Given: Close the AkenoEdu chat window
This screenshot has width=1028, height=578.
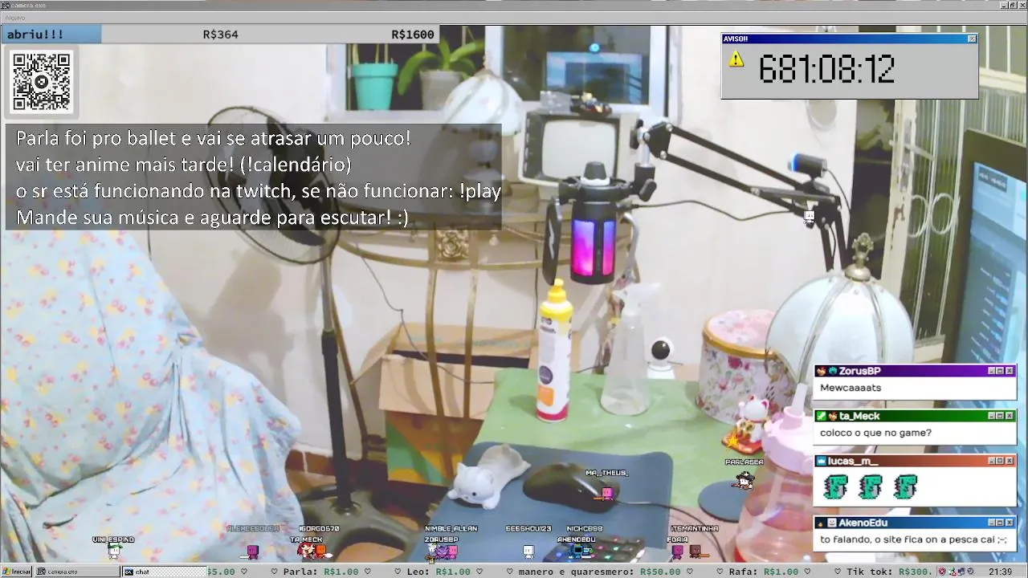Looking at the screenshot, I should click(x=1010, y=523).
